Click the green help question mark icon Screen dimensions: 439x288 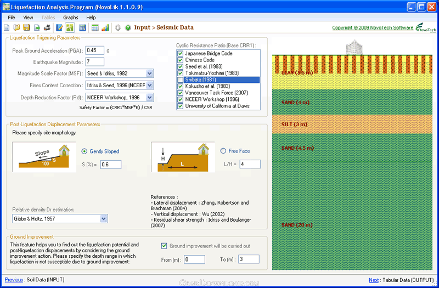point(128,27)
